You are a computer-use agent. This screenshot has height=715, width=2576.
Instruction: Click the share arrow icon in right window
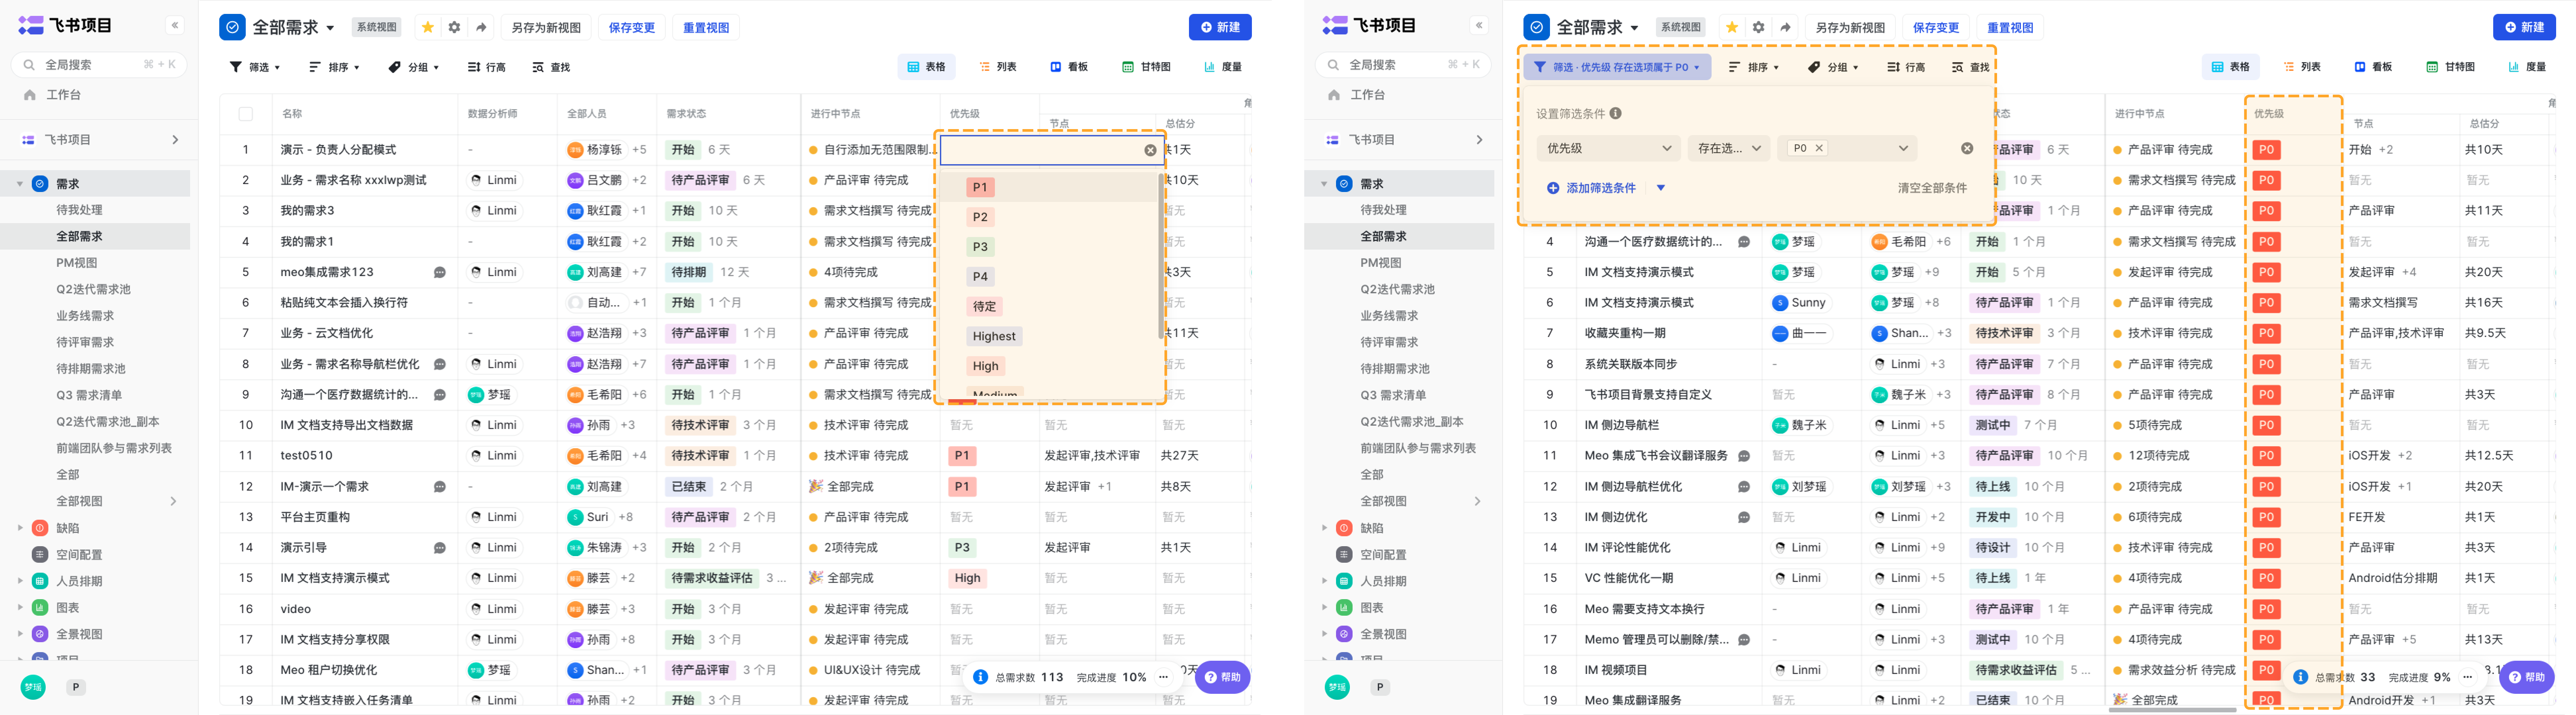coord(1785,27)
